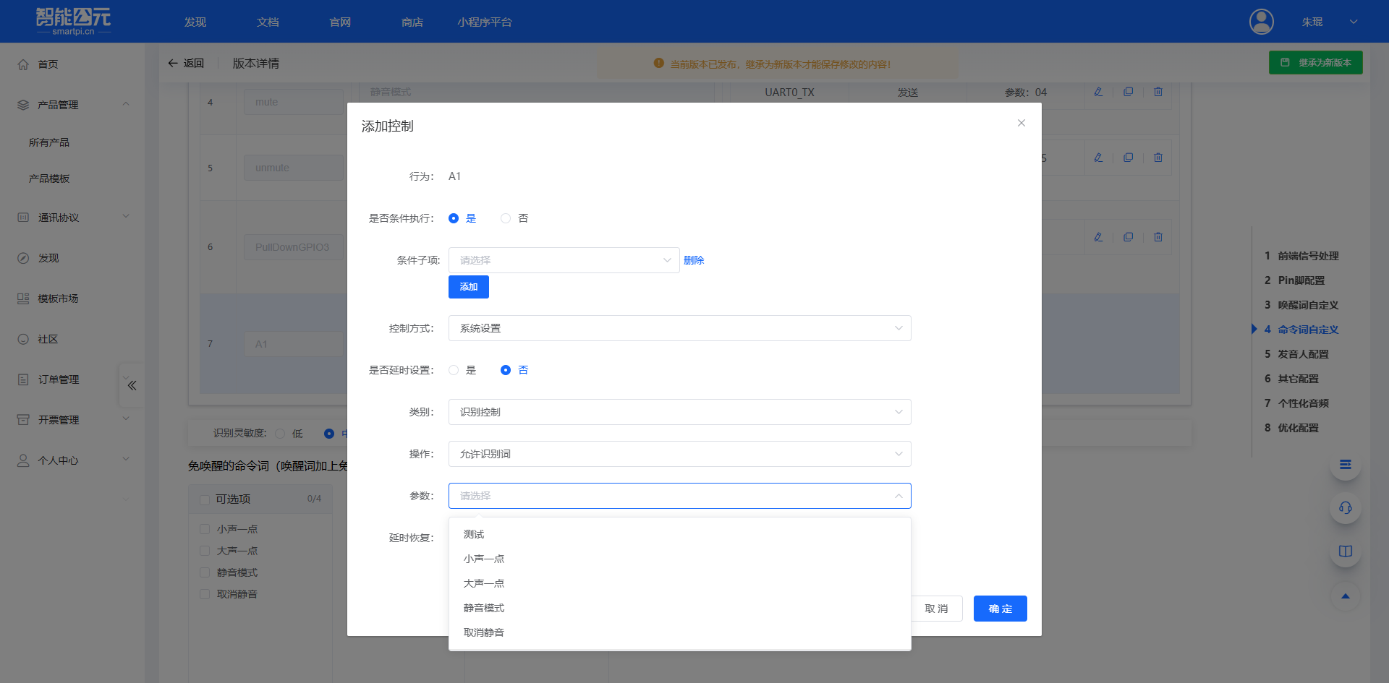Image resolution: width=1389 pixels, height=683 pixels.
Task: Choose 取消静音 from the parameter list
Action: tap(484, 632)
